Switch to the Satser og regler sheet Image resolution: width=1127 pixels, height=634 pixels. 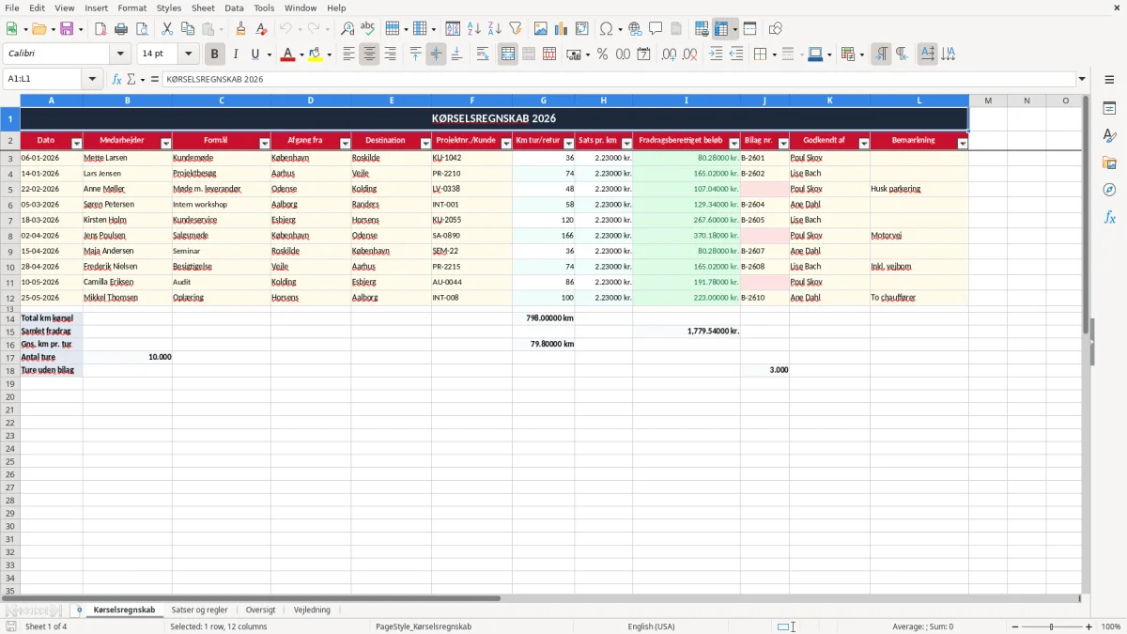[199, 611]
